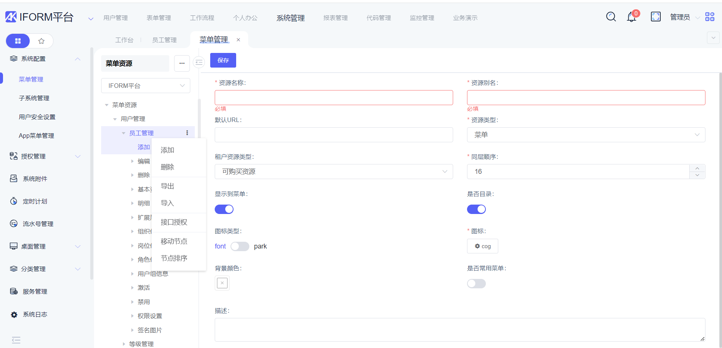Select 接口授权 from the context menu
This screenshot has height=348, width=722.
click(x=174, y=222)
